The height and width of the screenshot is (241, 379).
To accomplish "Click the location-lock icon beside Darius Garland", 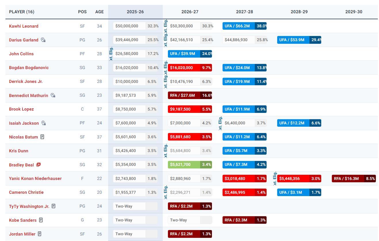I will pyautogui.click(x=43, y=40).
